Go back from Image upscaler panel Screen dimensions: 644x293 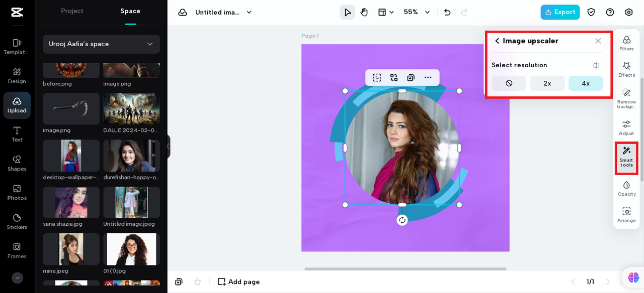(x=497, y=41)
